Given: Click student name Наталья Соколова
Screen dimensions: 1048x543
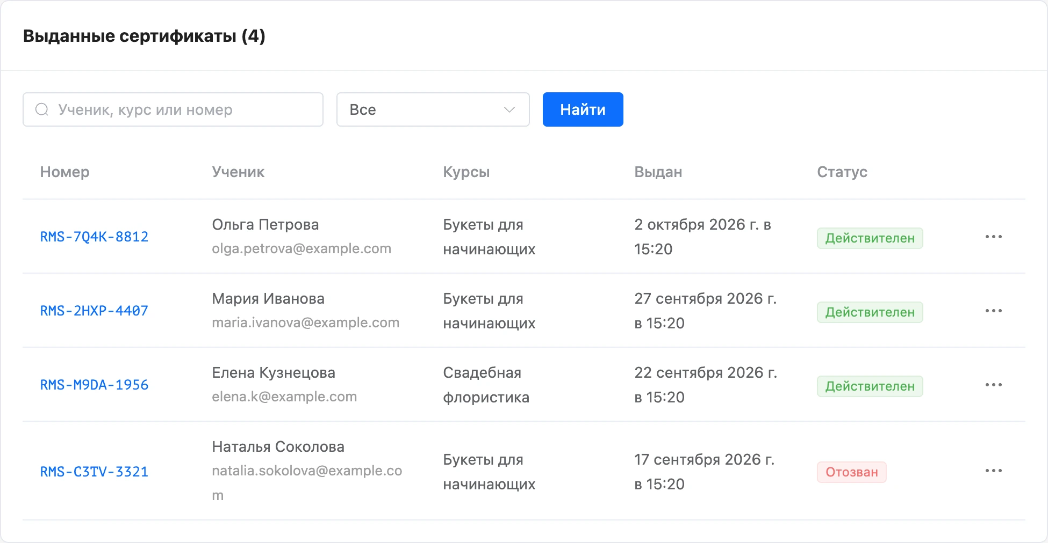Looking at the screenshot, I should 278,446.
